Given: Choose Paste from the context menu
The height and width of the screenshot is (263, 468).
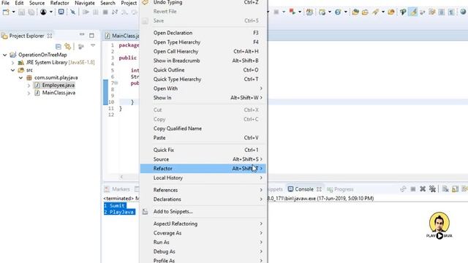Looking at the screenshot, I should [203, 138].
